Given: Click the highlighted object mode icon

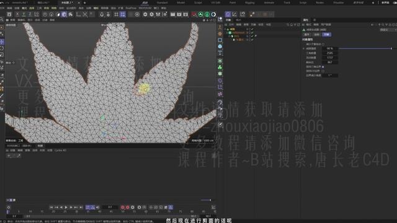Looking at the screenshot, I should click(x=228, y=14).
